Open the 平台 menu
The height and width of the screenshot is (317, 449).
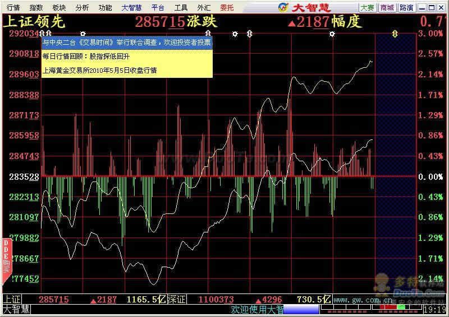(x=158, y=7)
